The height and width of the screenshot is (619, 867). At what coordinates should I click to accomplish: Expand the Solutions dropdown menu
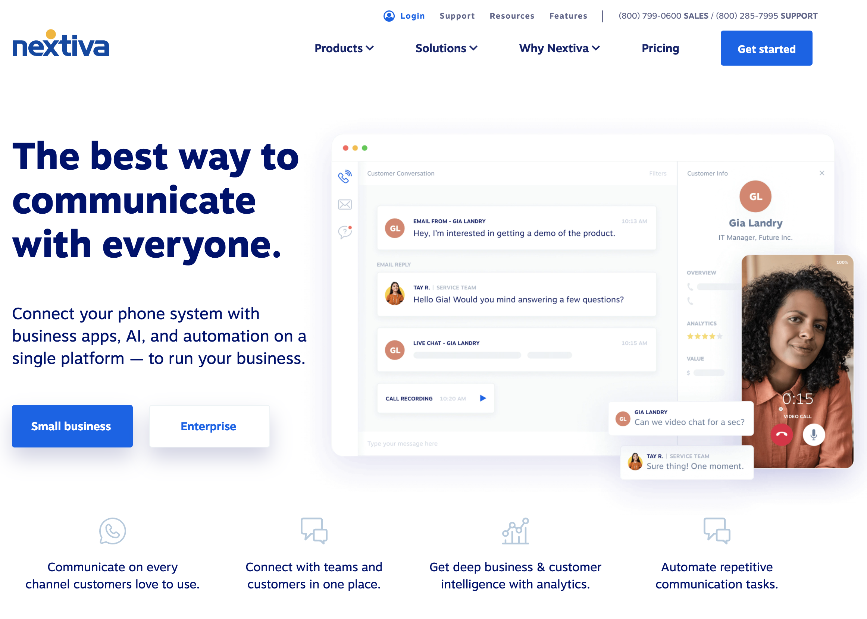[445, 48]
